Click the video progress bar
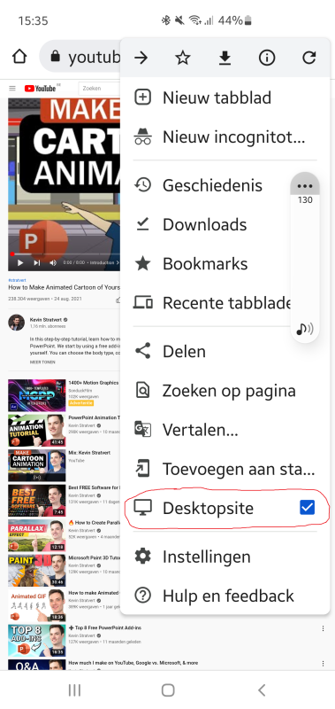The height and width of the screenshot is (709, 335). tap(65, 254)
